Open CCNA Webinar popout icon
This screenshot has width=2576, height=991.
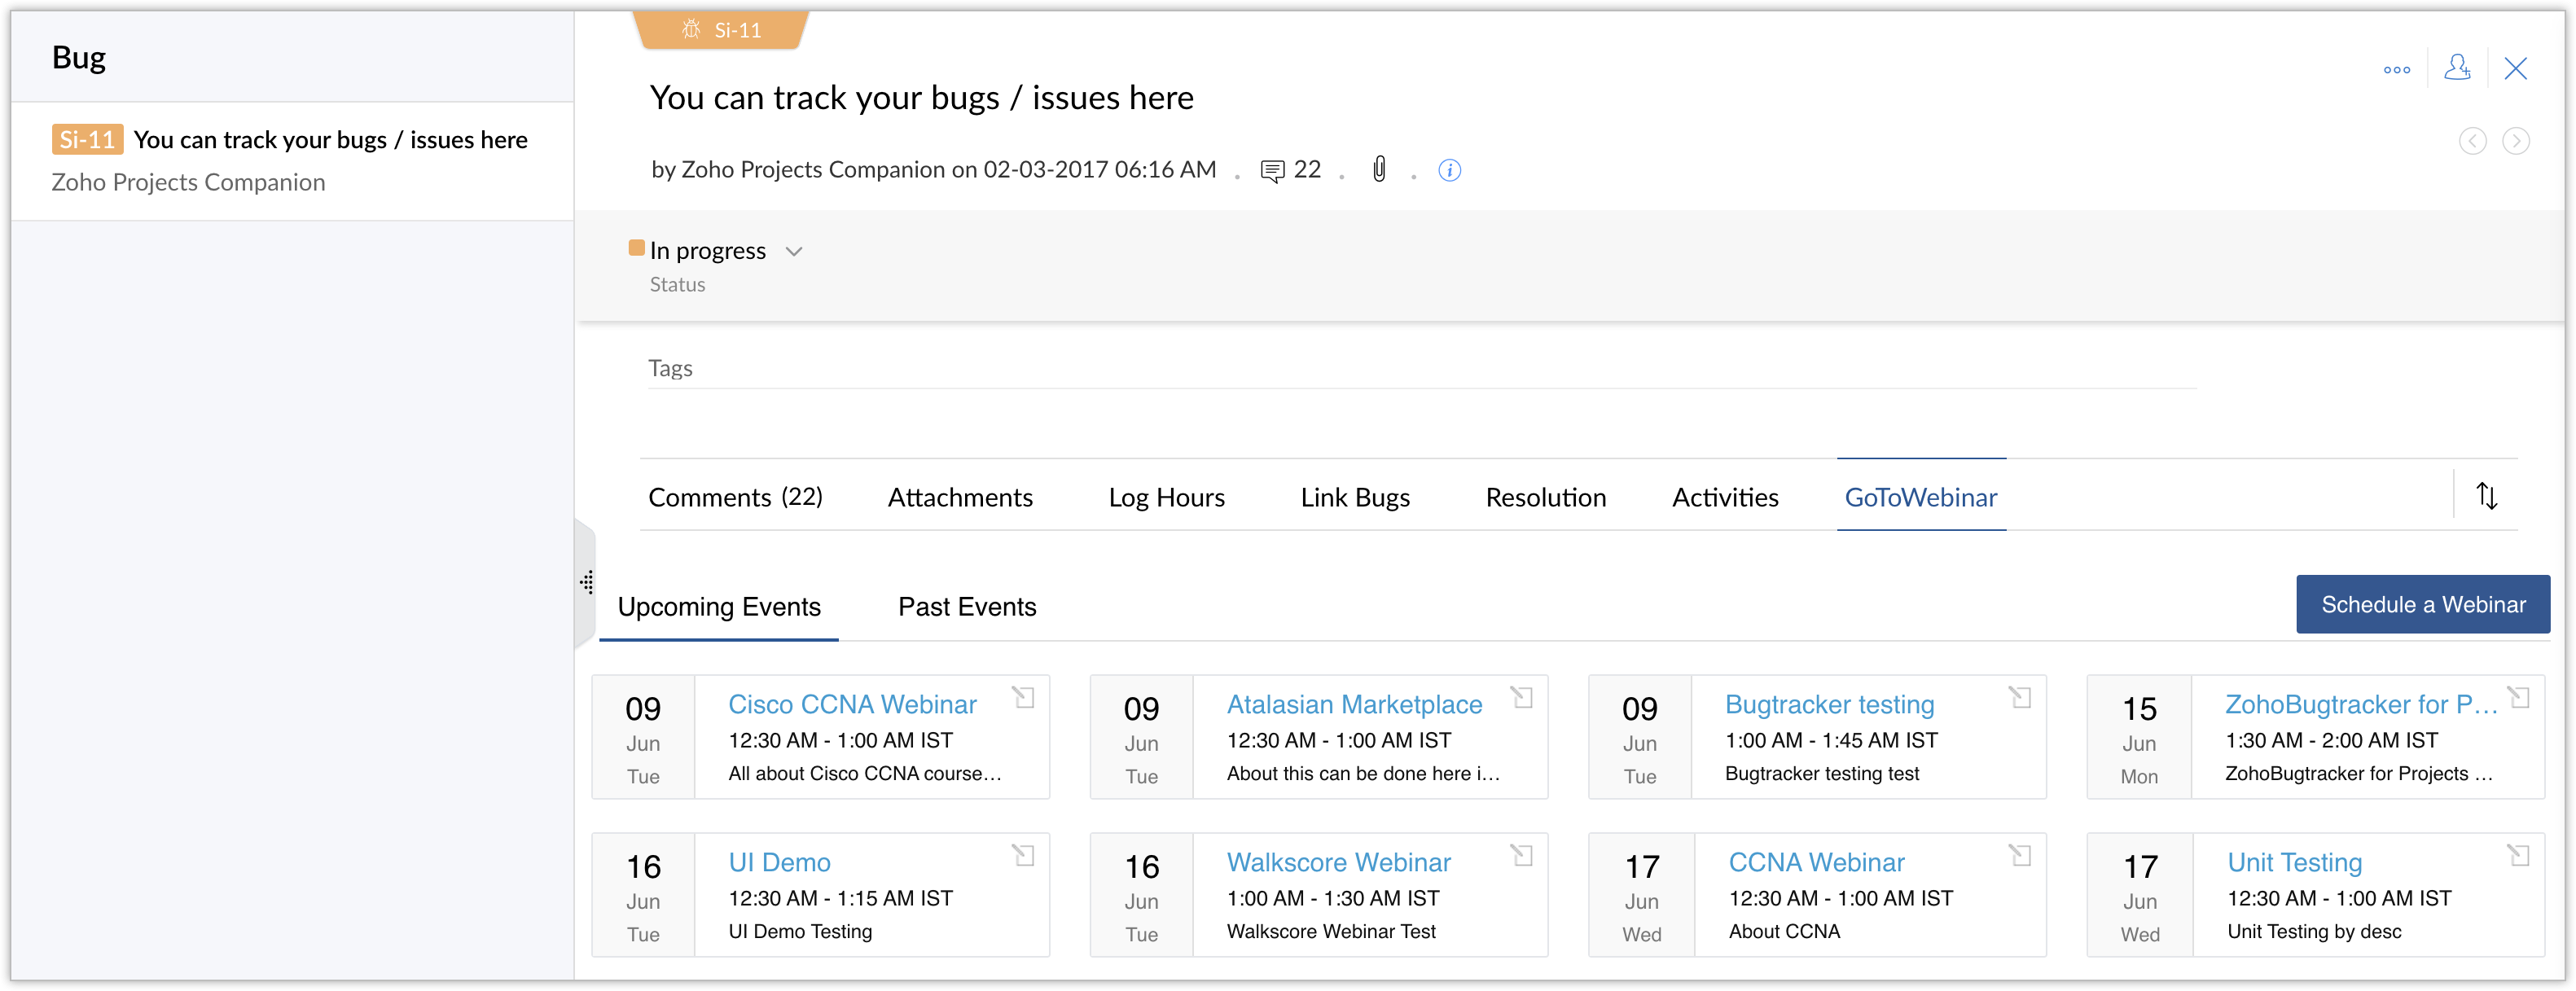[2019, 855]
